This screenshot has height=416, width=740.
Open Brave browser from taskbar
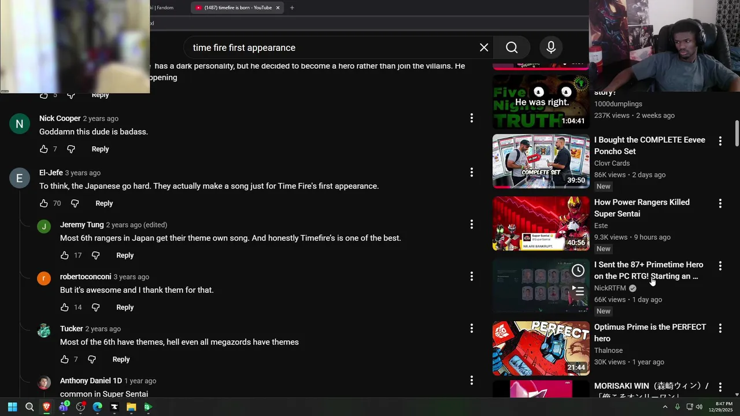point(46,407)
